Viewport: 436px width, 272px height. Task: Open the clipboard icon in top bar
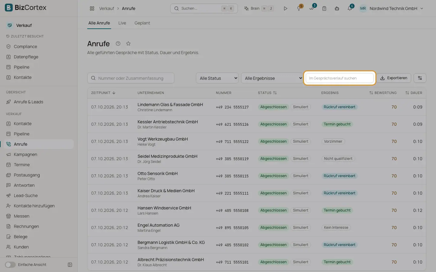click(324, 8)
